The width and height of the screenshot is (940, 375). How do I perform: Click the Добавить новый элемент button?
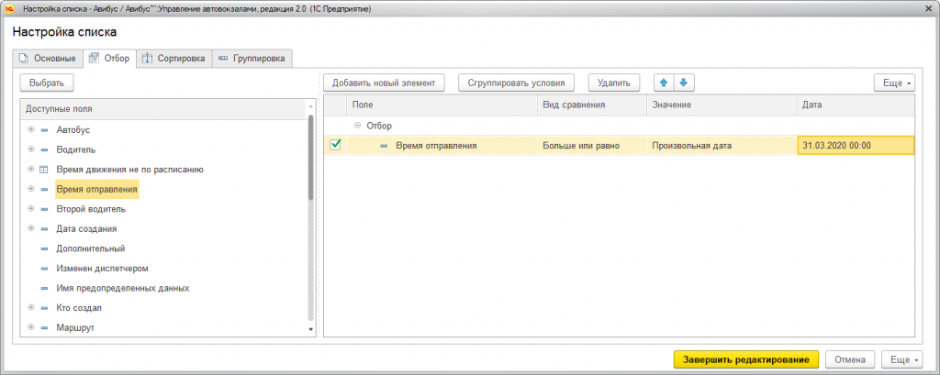384,83
